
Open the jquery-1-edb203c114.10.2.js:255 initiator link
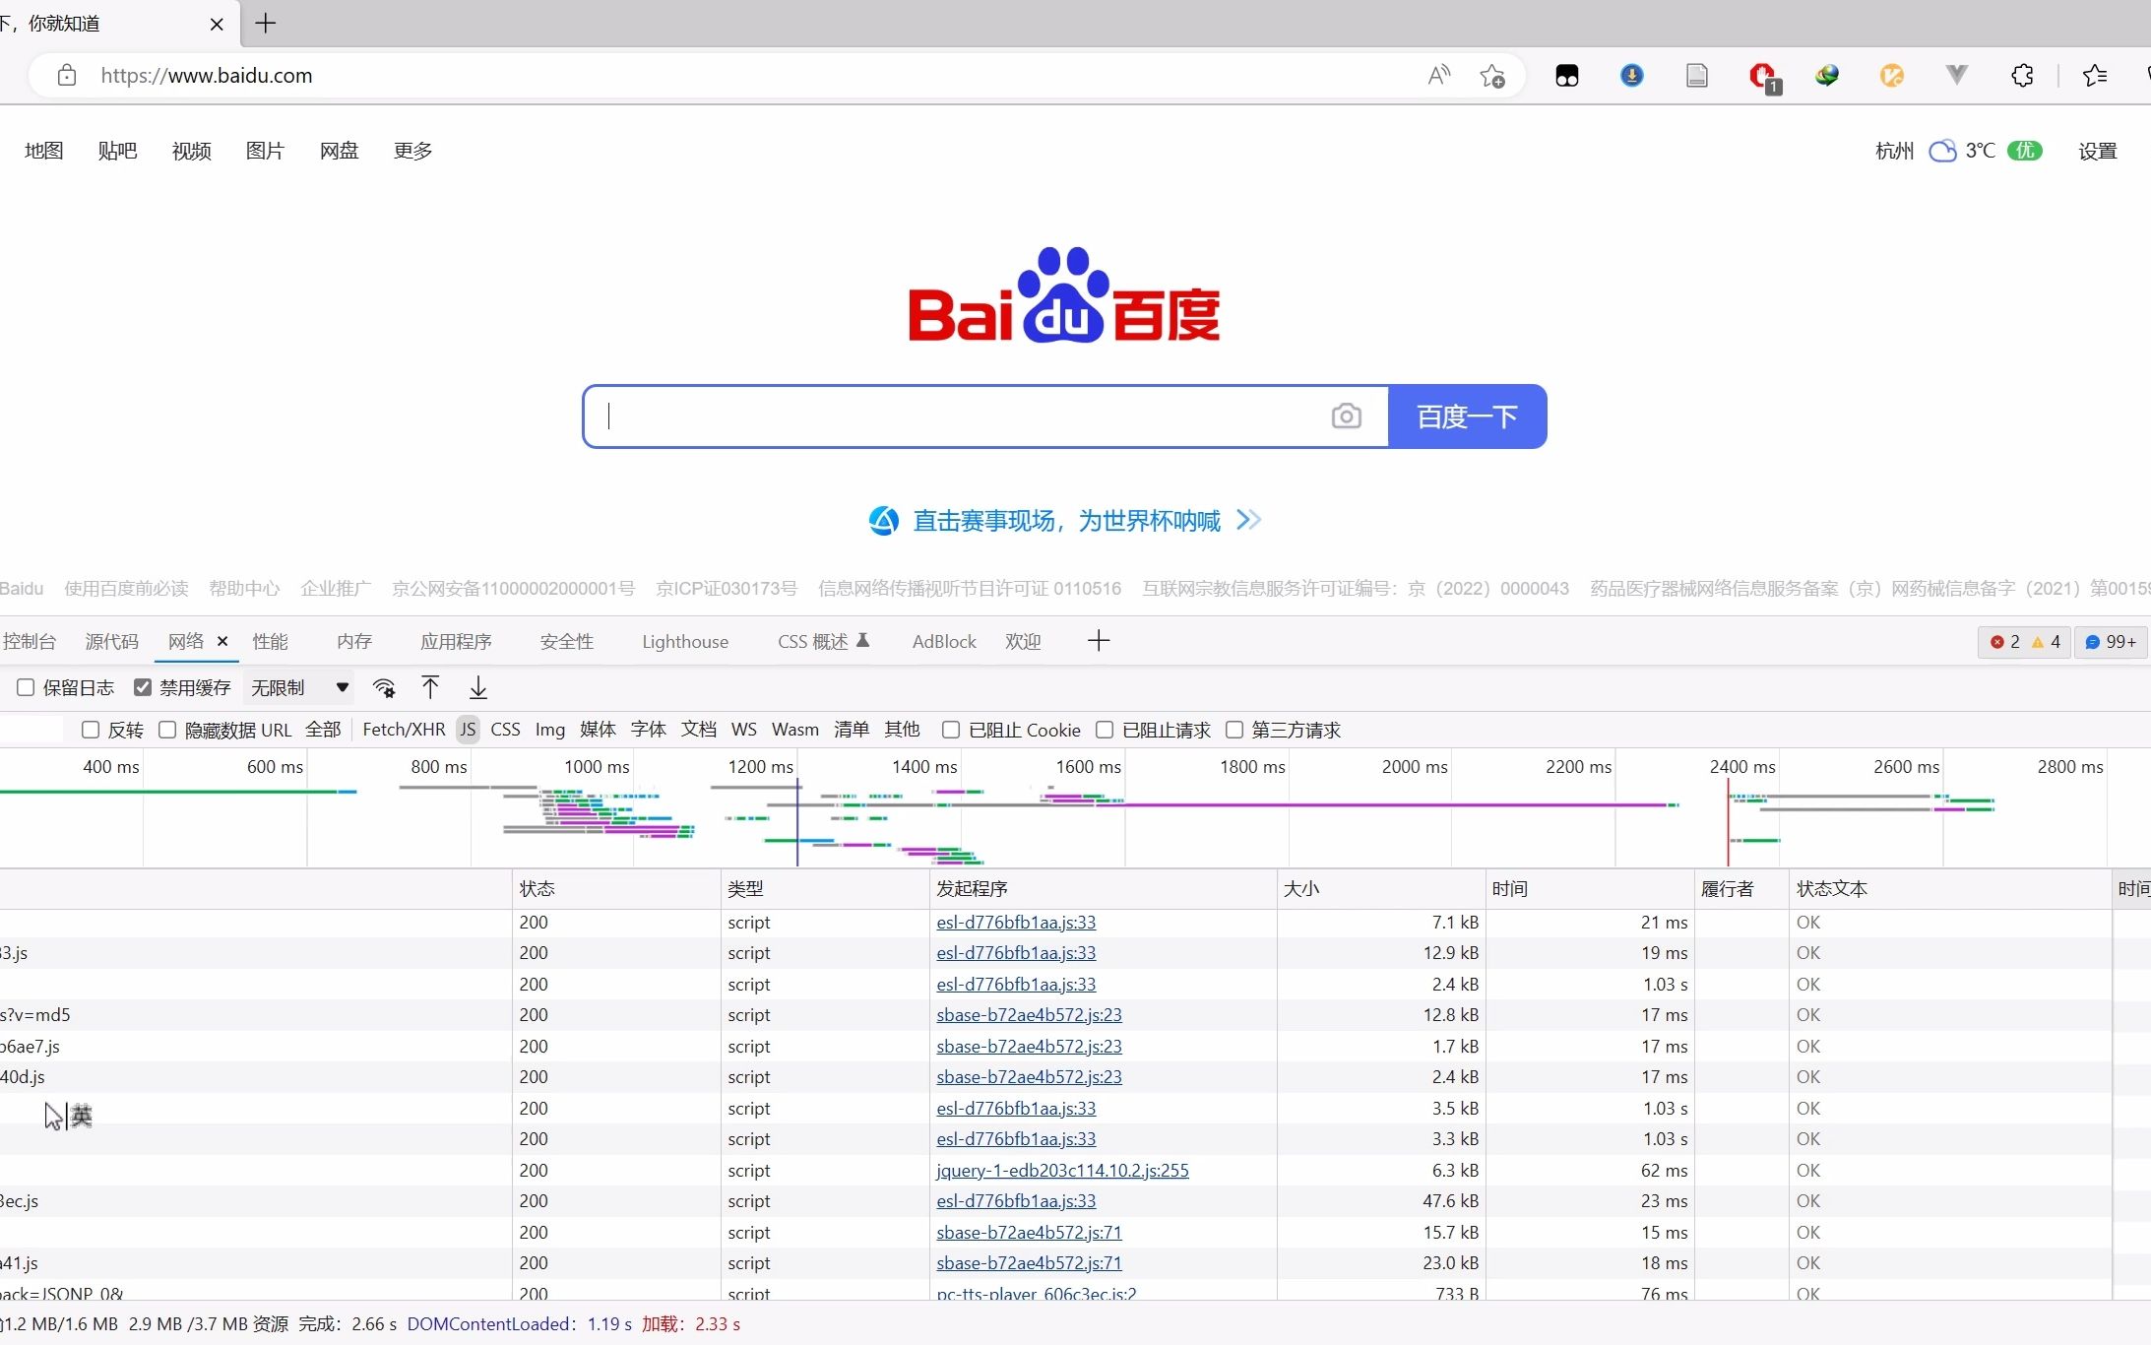click(1061, 1170)
